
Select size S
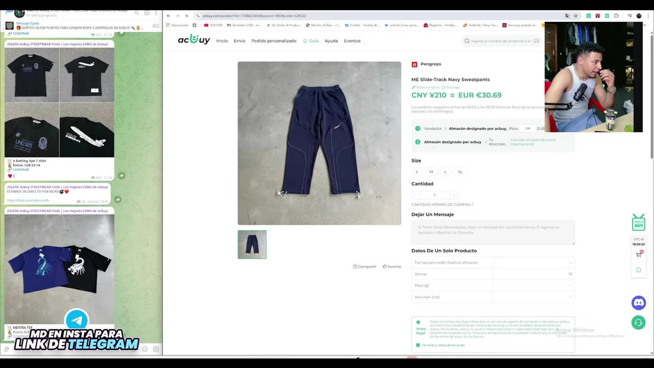[x=416, y=172]
